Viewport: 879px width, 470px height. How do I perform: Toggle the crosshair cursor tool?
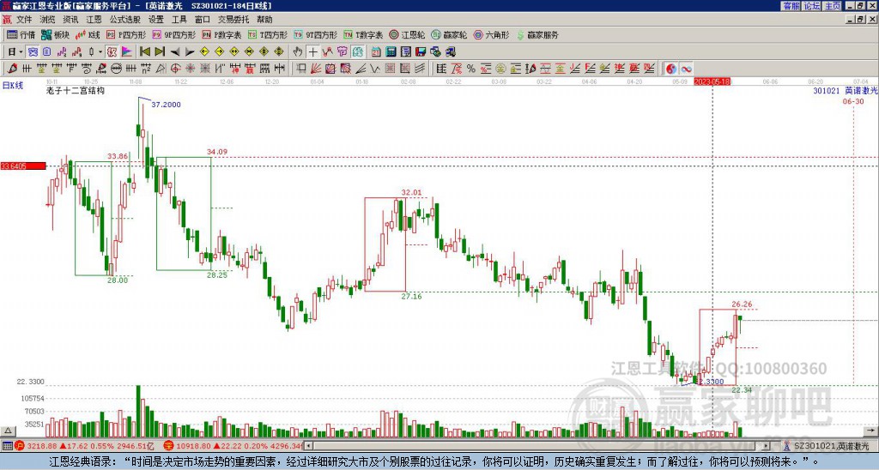[312, 52]
